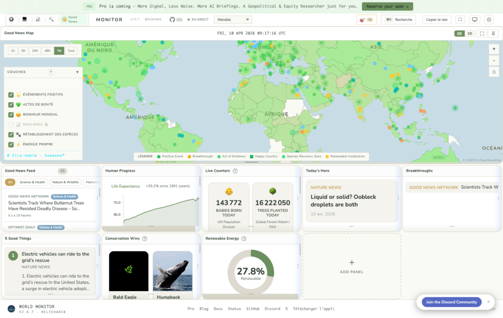Image resolution: width=503 pixels, height=318 pixels.
Task: Click the globe variant icon in top toolbar
Action: pyautogui.click(x=11, y=20)
